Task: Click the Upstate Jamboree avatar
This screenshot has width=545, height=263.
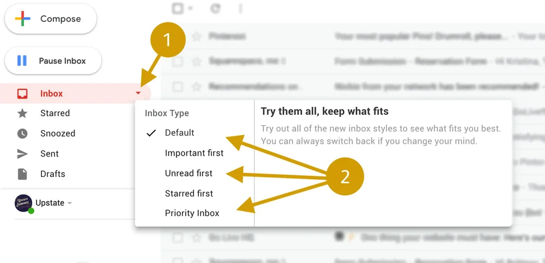Action: click(23, 203)
